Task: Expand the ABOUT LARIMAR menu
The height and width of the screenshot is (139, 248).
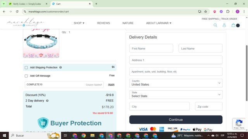Action: tap(158, 23)
